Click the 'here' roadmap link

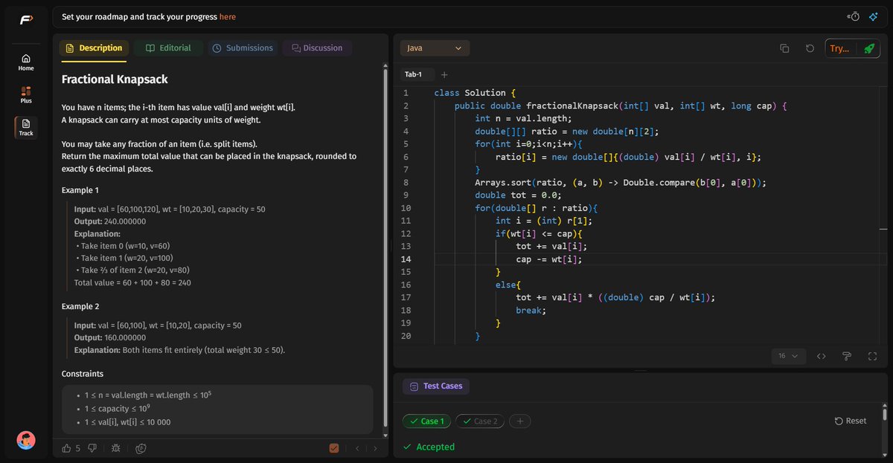[228, 16]
